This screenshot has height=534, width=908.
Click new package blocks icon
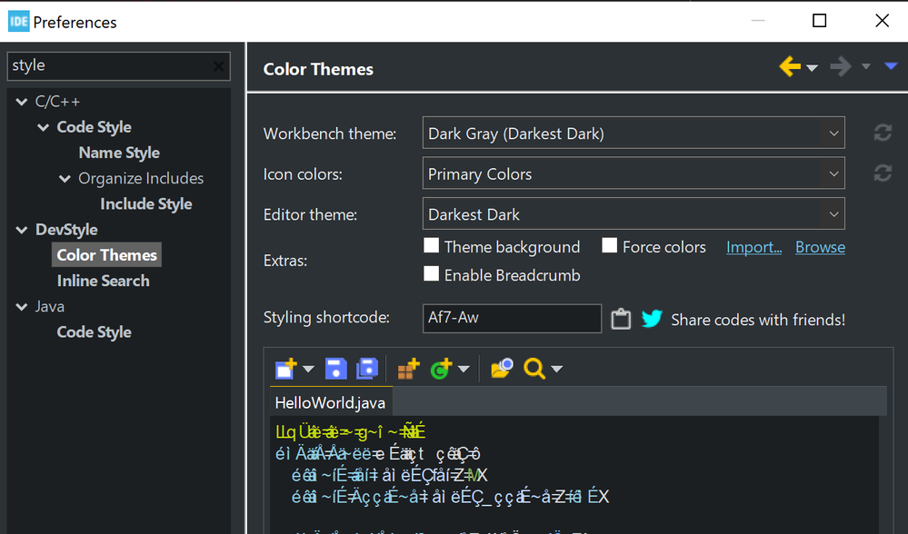(x=408, y=369)
